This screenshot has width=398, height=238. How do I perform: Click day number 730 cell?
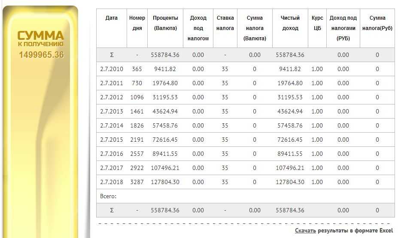[137, 83]
